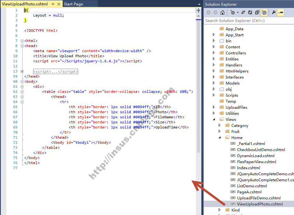Select the ViewUploadPhoto.cshtml editor tab
Image resolution: width=294 pixels, height=215 pixels.
point(25,4)
